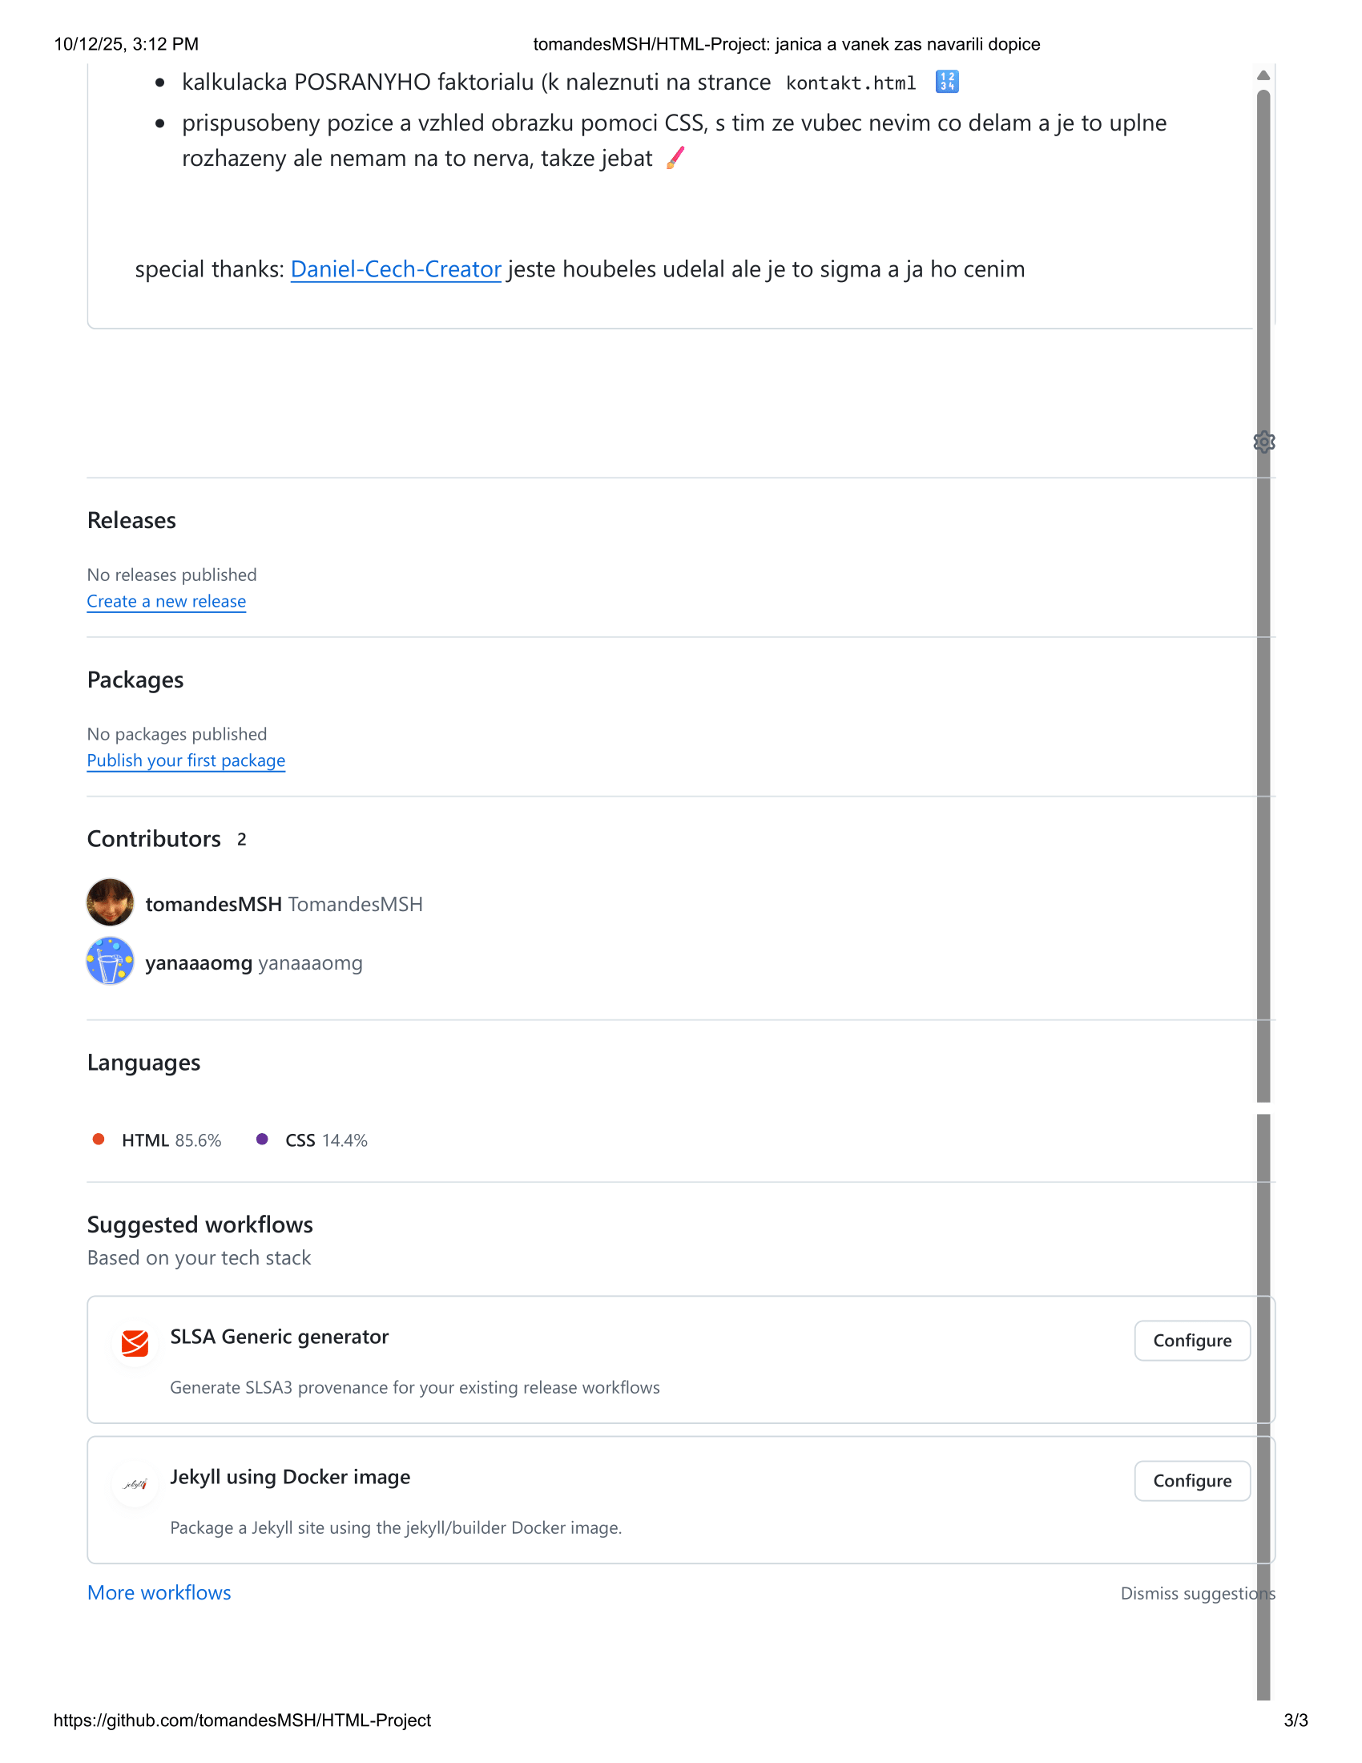Click Create a new release
The width and height of the screenshot is (1362, 1763).
[166, 601]
